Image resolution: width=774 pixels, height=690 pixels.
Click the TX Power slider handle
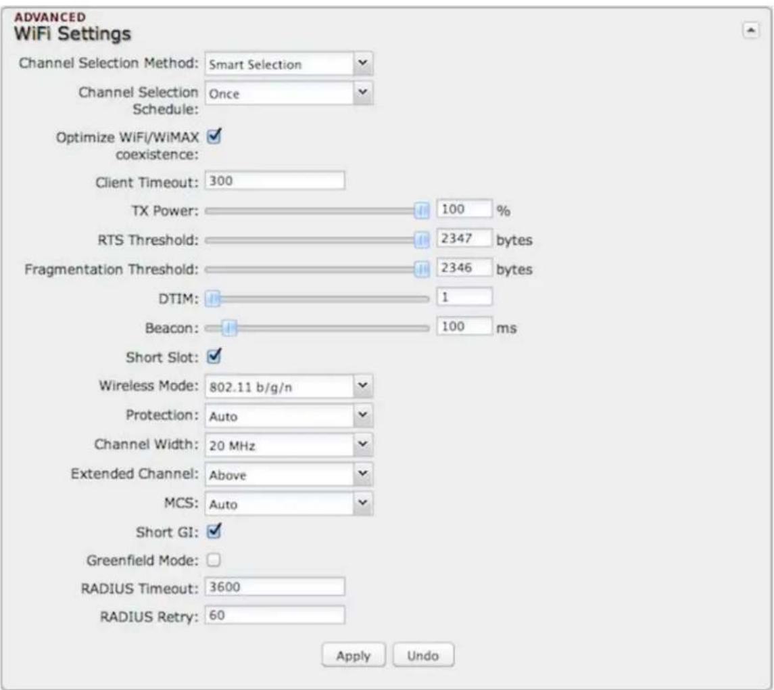click(x=422, y=211)
